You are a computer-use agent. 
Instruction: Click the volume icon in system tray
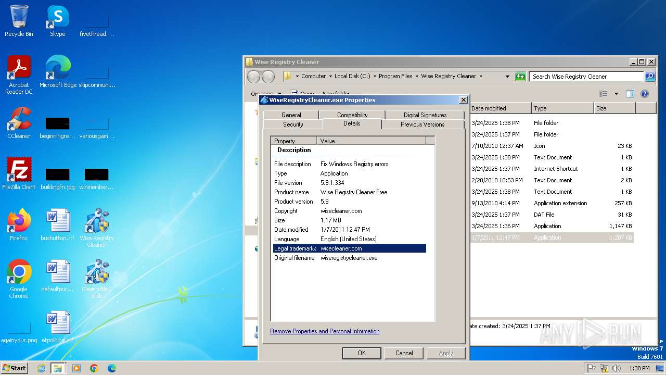[617, 368]
